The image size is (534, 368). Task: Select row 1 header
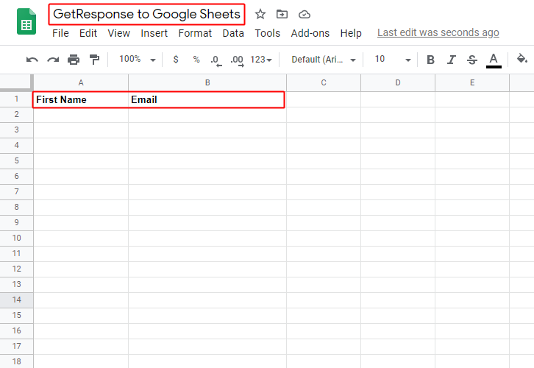(16, 99)
